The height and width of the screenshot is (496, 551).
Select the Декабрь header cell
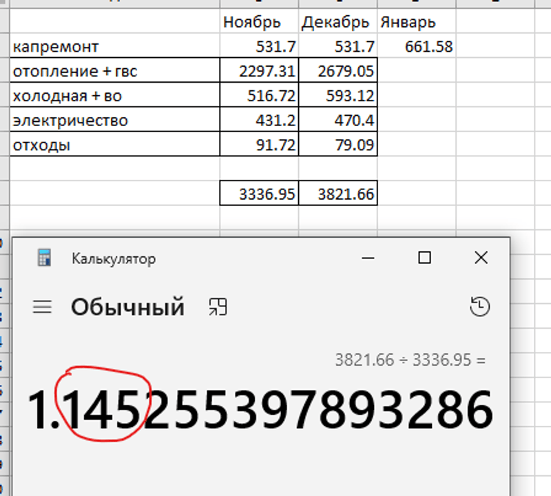pyautogui.click(x=337, y=21)
